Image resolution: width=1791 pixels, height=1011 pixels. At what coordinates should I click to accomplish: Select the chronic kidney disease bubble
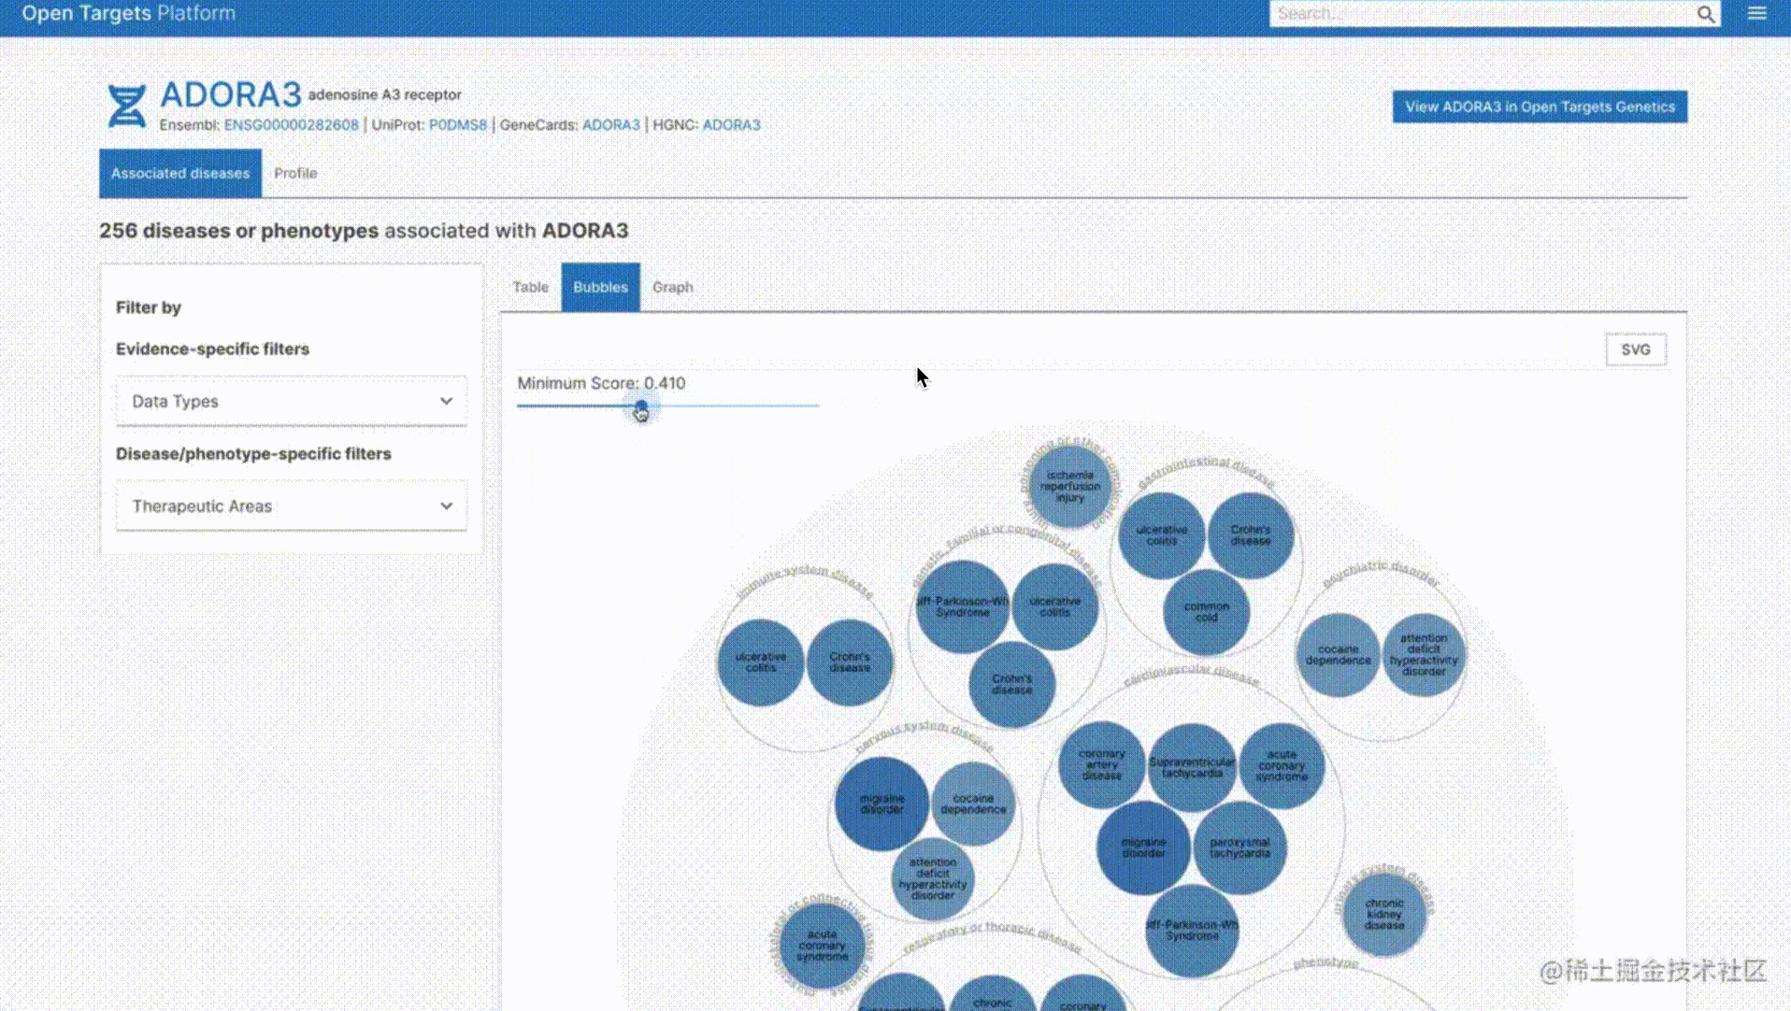click(x=1383, y=914)
